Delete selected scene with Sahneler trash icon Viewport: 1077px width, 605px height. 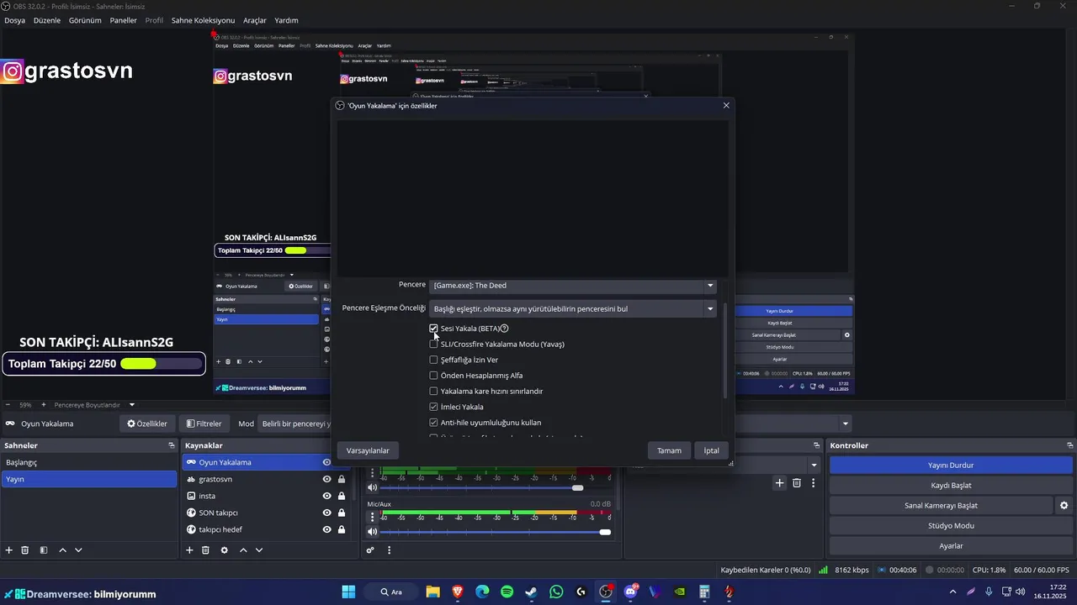tap(25, 550)
